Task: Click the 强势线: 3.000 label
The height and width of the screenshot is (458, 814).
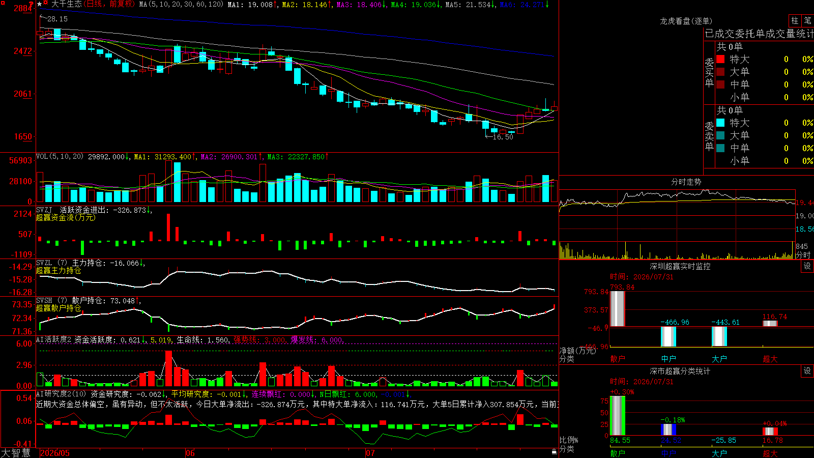Action: point(260,340)
